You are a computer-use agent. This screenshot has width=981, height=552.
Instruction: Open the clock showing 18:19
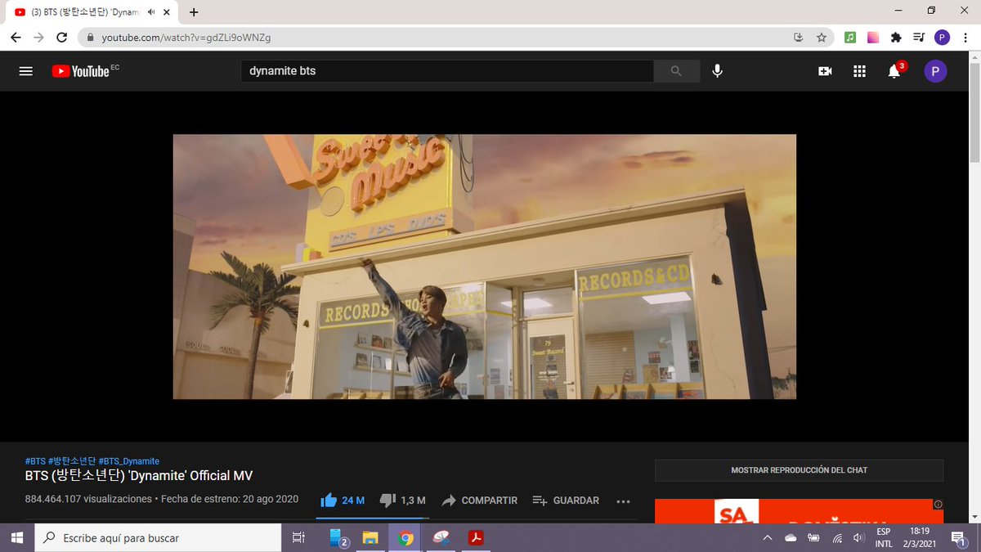point(919,538)
